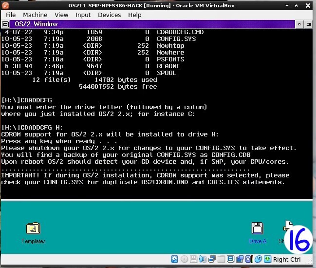Screen dimensions: 316x268
Task: Click the hard disk activity status icon
Action: 174,259
